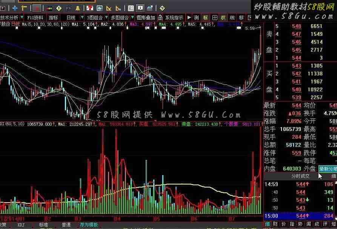Expand the 技术分析 dropdown arrow
The height and width of the screenshot is (229, 337).
[x=22, y=17]
